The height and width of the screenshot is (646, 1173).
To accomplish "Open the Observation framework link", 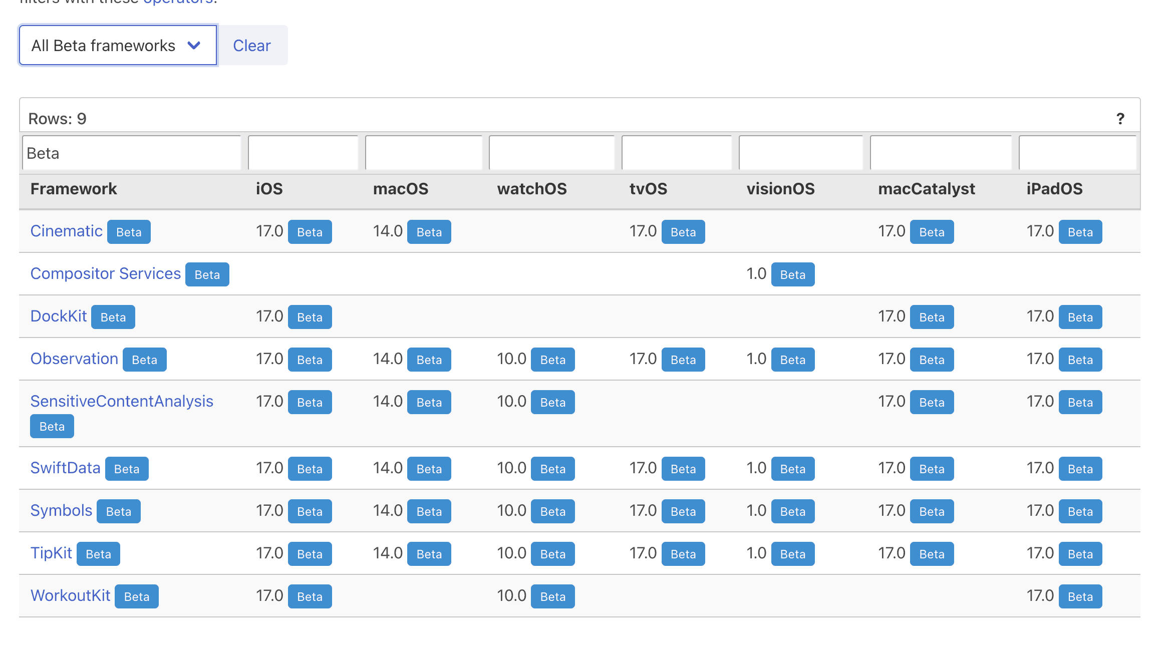I will click(x=74, y=359).
